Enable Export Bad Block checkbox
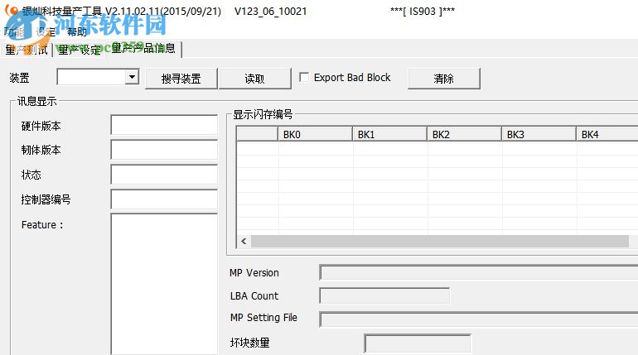This screenshot has width=638, height=355. pos(304,77)
